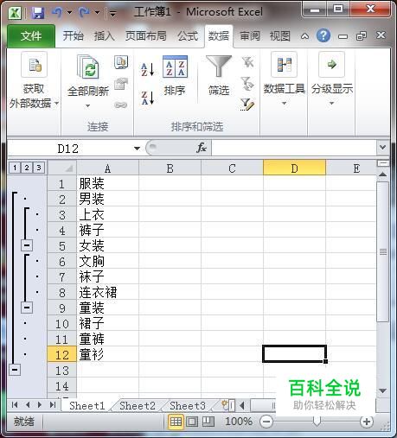Screen dimensions: 397x438
Task: Sort ascending A to Z
Action: (147, 69)
